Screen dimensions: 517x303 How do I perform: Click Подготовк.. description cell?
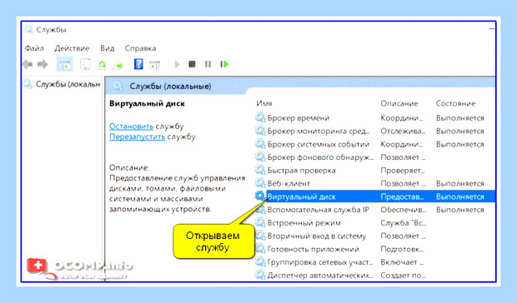pyautogui.click(x=402, y=250)
